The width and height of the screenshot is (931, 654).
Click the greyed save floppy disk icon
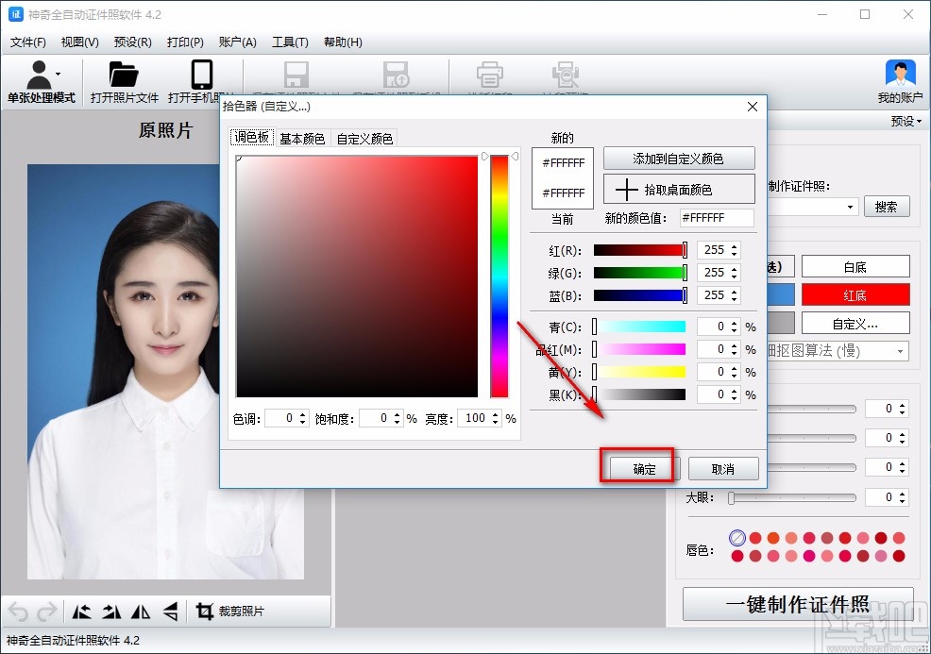(x=296, y=75)
